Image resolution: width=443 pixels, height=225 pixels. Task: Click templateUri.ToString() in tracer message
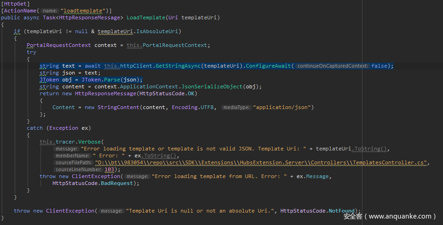(x=351, y=149)
